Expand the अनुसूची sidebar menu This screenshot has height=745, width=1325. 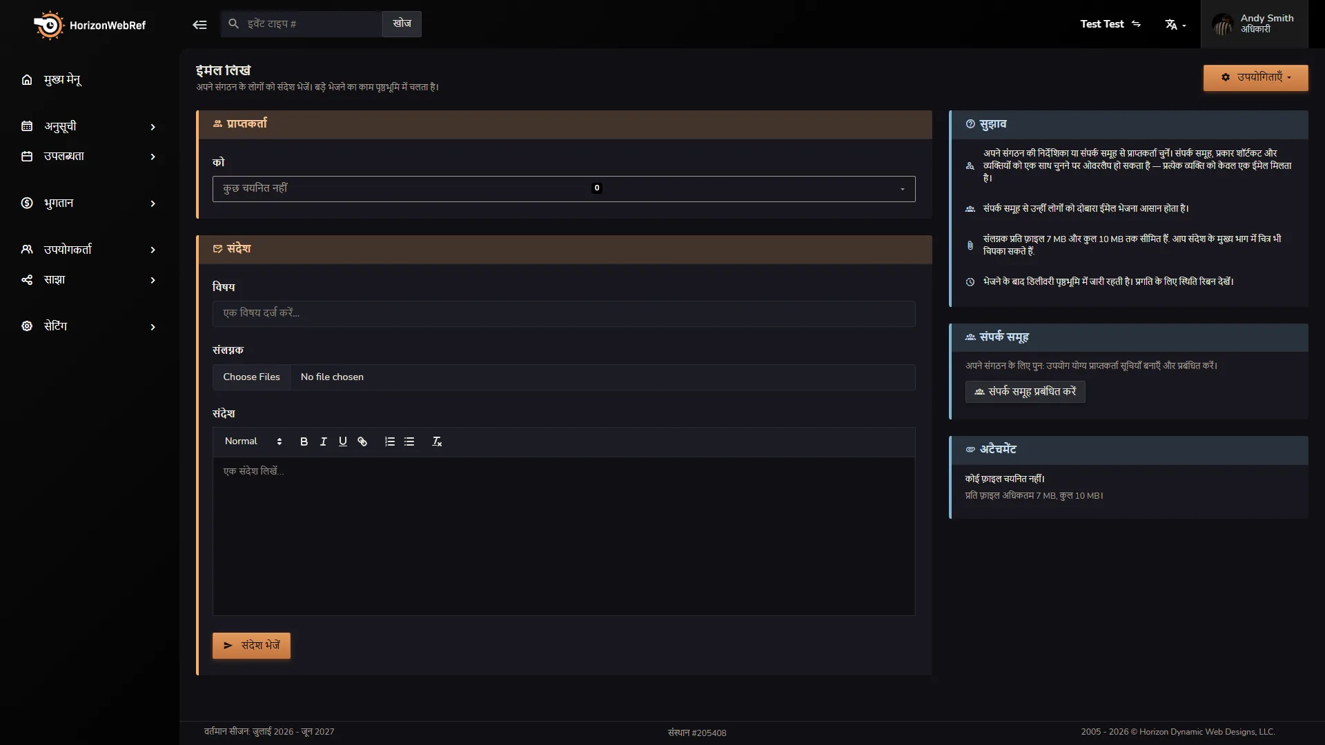pyautogui.click(x=89, y=127)
